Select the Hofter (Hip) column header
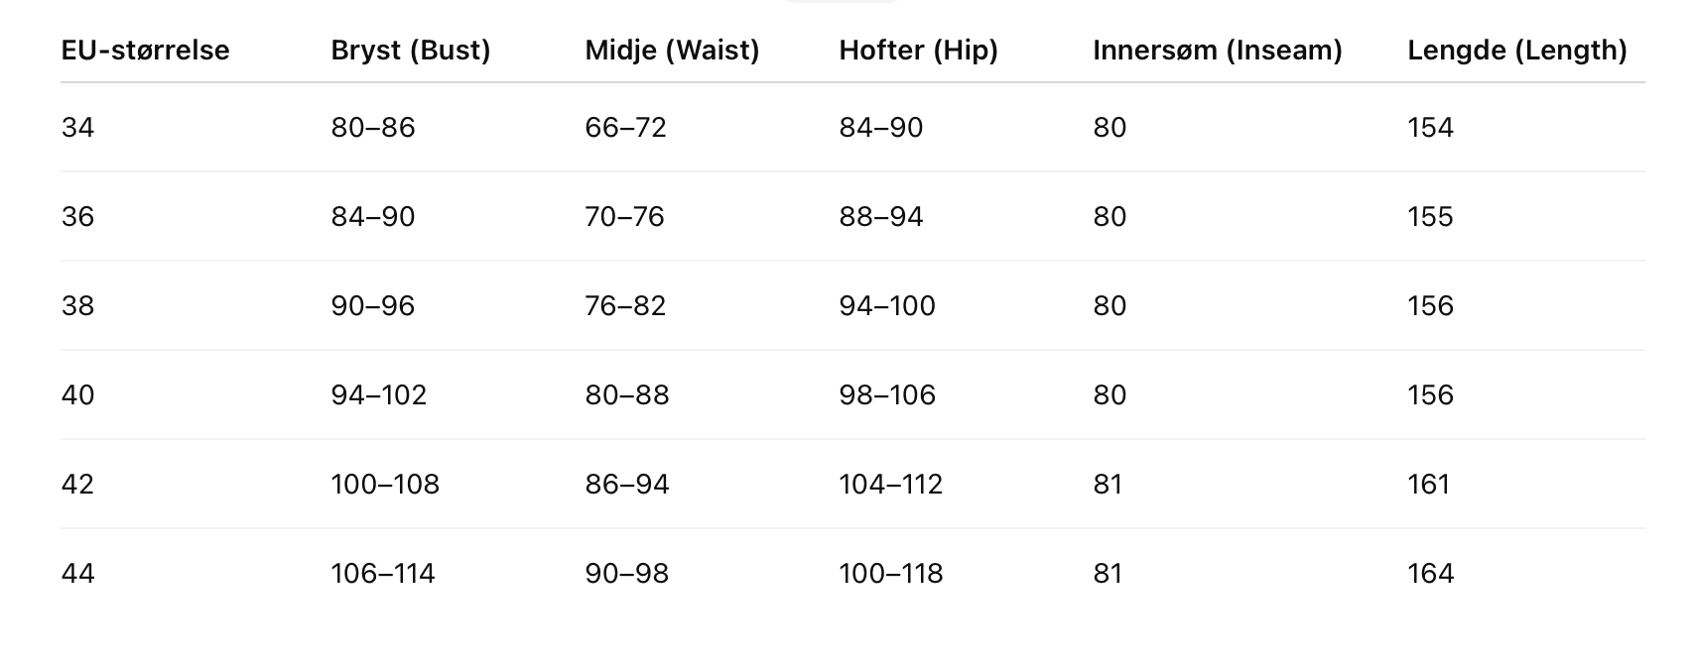This screenshot has width=1697, height=666. pyautogui.click(x=918, y=51)
